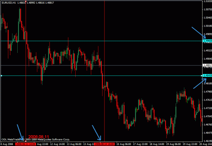Click the 1.46760 price axis label

208,125
